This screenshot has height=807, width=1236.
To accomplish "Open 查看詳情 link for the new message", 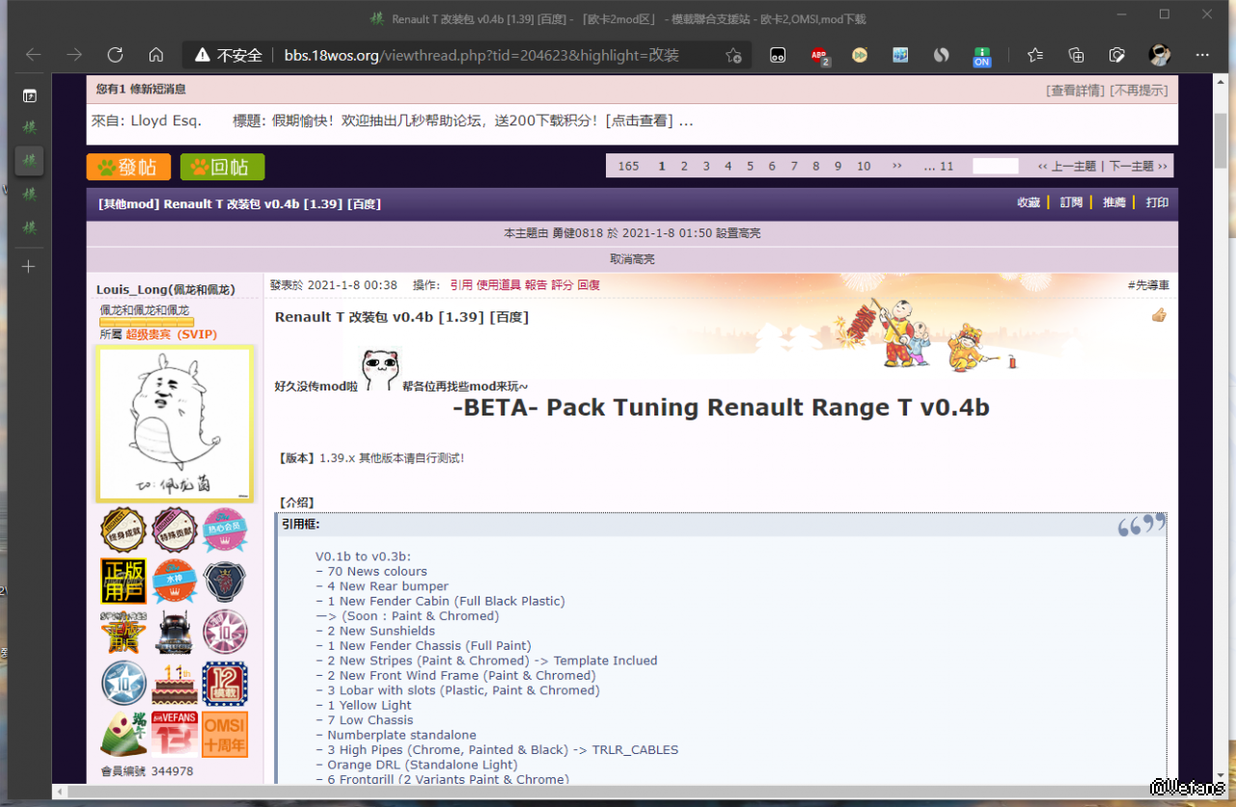I will coord(1075,90).
